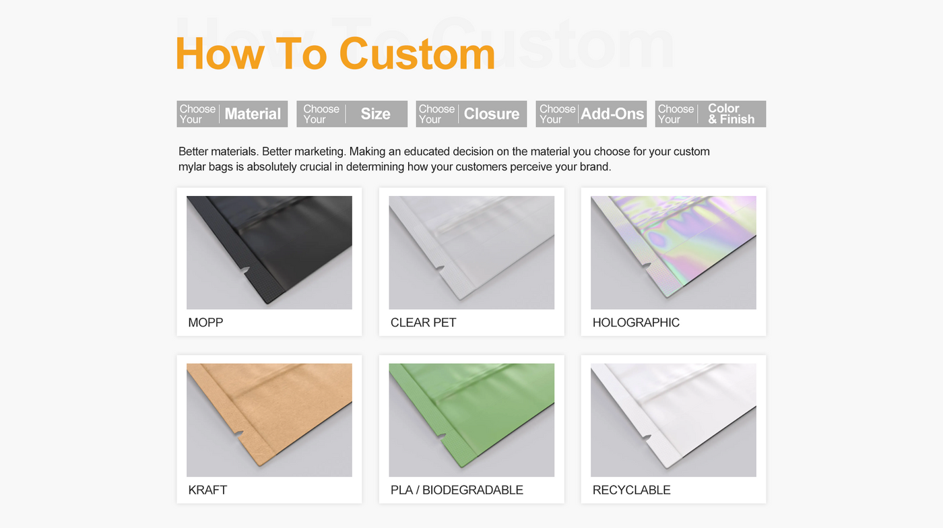The image size is (943, 528).
Task: Click the How To Custom heading
Action: 335,53
